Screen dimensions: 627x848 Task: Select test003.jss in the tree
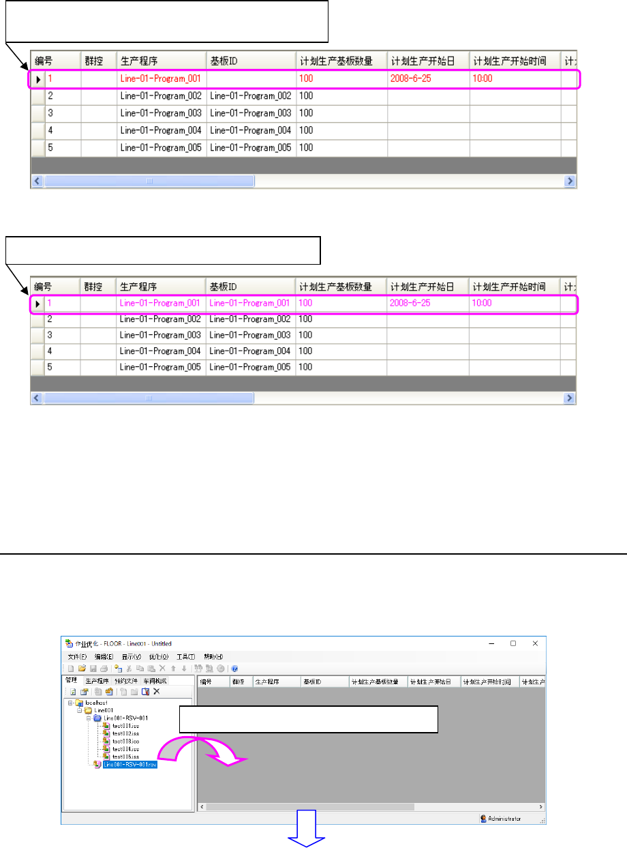pos(126,742)
